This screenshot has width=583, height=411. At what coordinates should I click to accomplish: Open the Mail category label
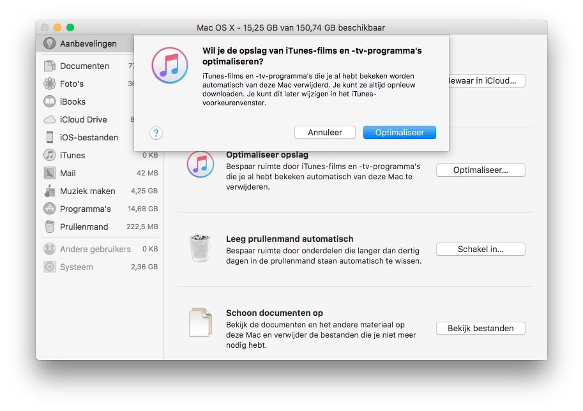click(68, 173)
